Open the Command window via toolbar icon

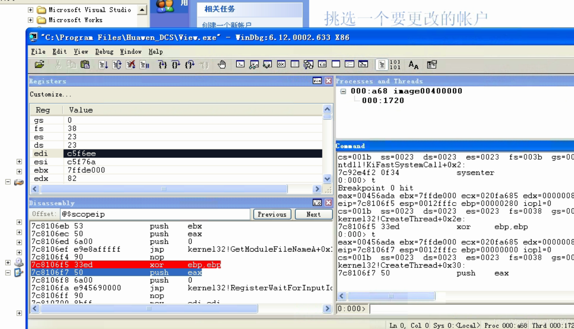point(240,64)
